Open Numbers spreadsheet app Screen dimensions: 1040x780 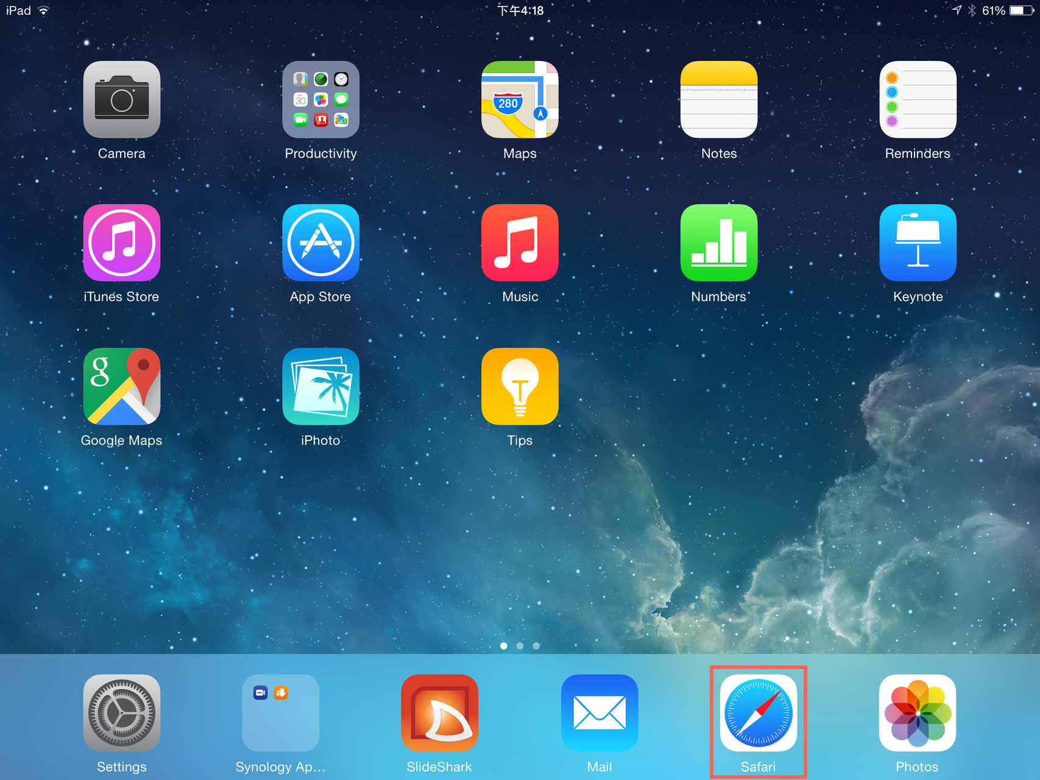coord(719,243)
